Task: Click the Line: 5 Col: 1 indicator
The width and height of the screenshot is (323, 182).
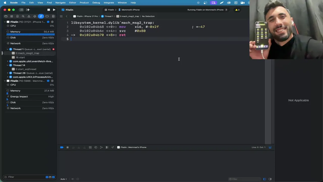Action: (258, 147)
